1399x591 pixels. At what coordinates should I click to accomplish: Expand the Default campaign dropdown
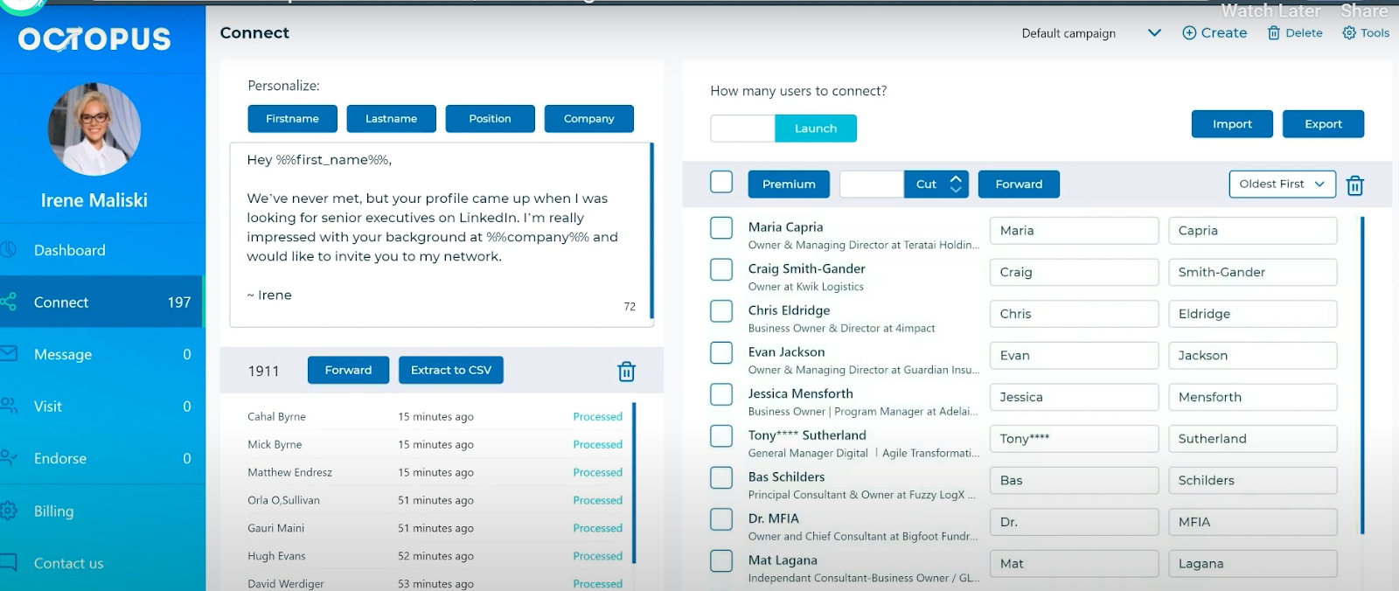1154,33
